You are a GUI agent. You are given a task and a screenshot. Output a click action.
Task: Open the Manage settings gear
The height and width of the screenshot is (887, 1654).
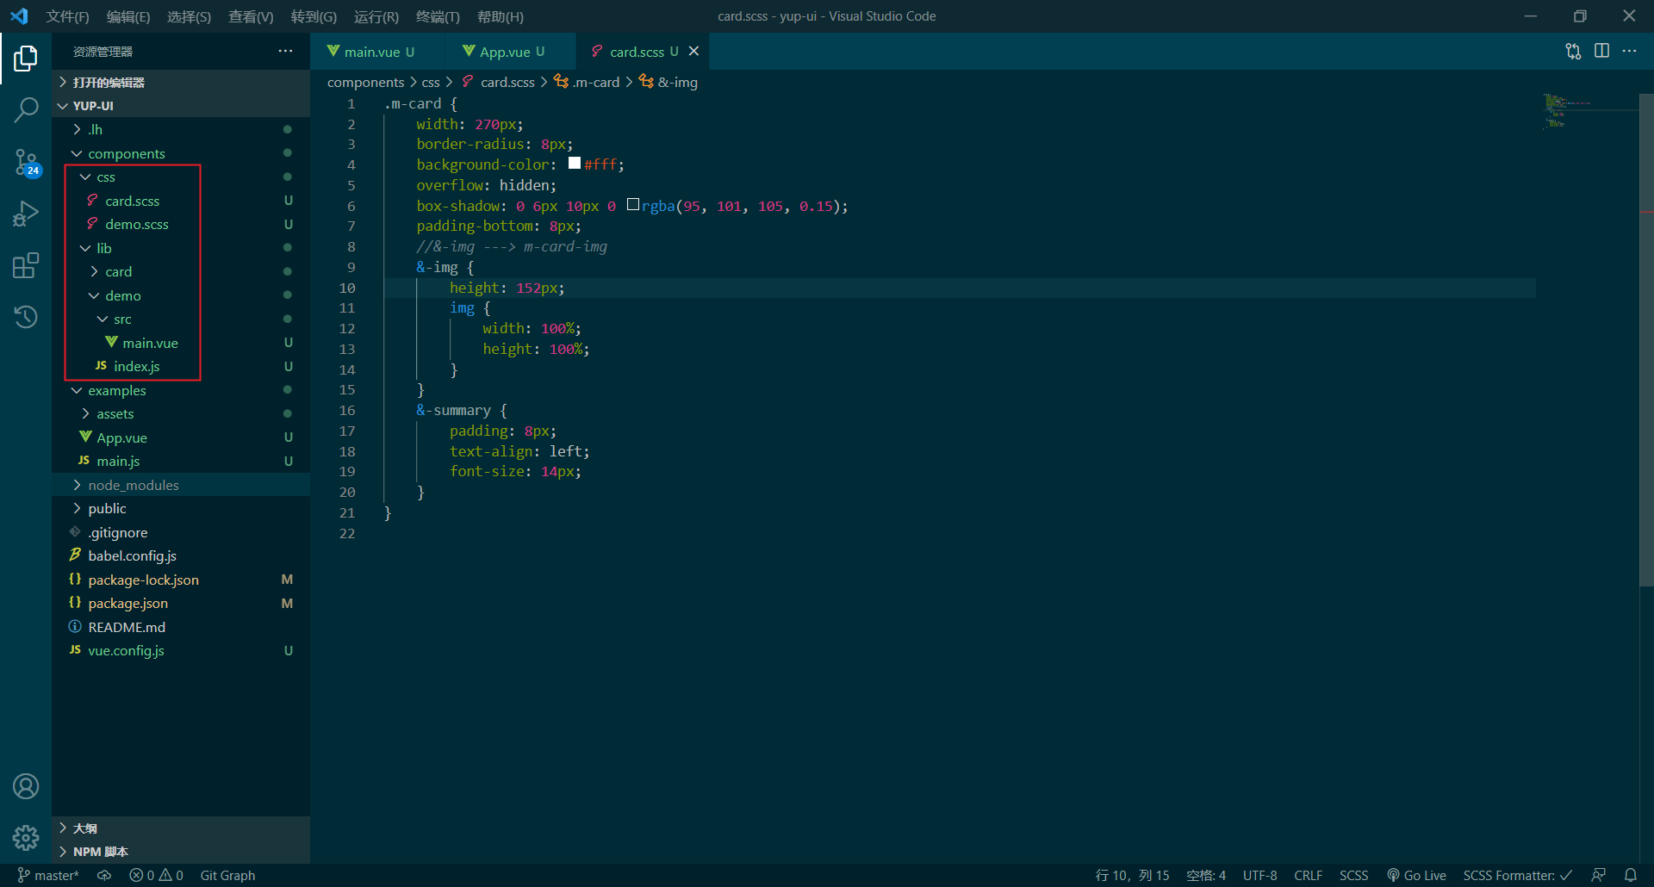pos(26,837)
